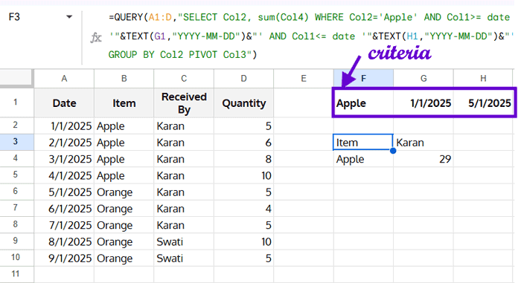Click the date cell 9/1/2025
The height and width of the screenshot is (283, 518).
(64, 258)
